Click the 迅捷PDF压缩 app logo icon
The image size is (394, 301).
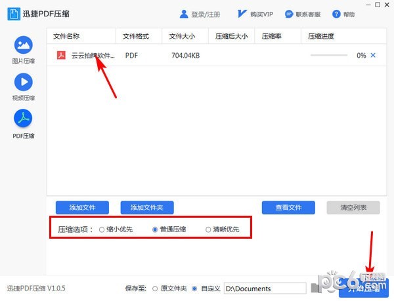(14, 14)
